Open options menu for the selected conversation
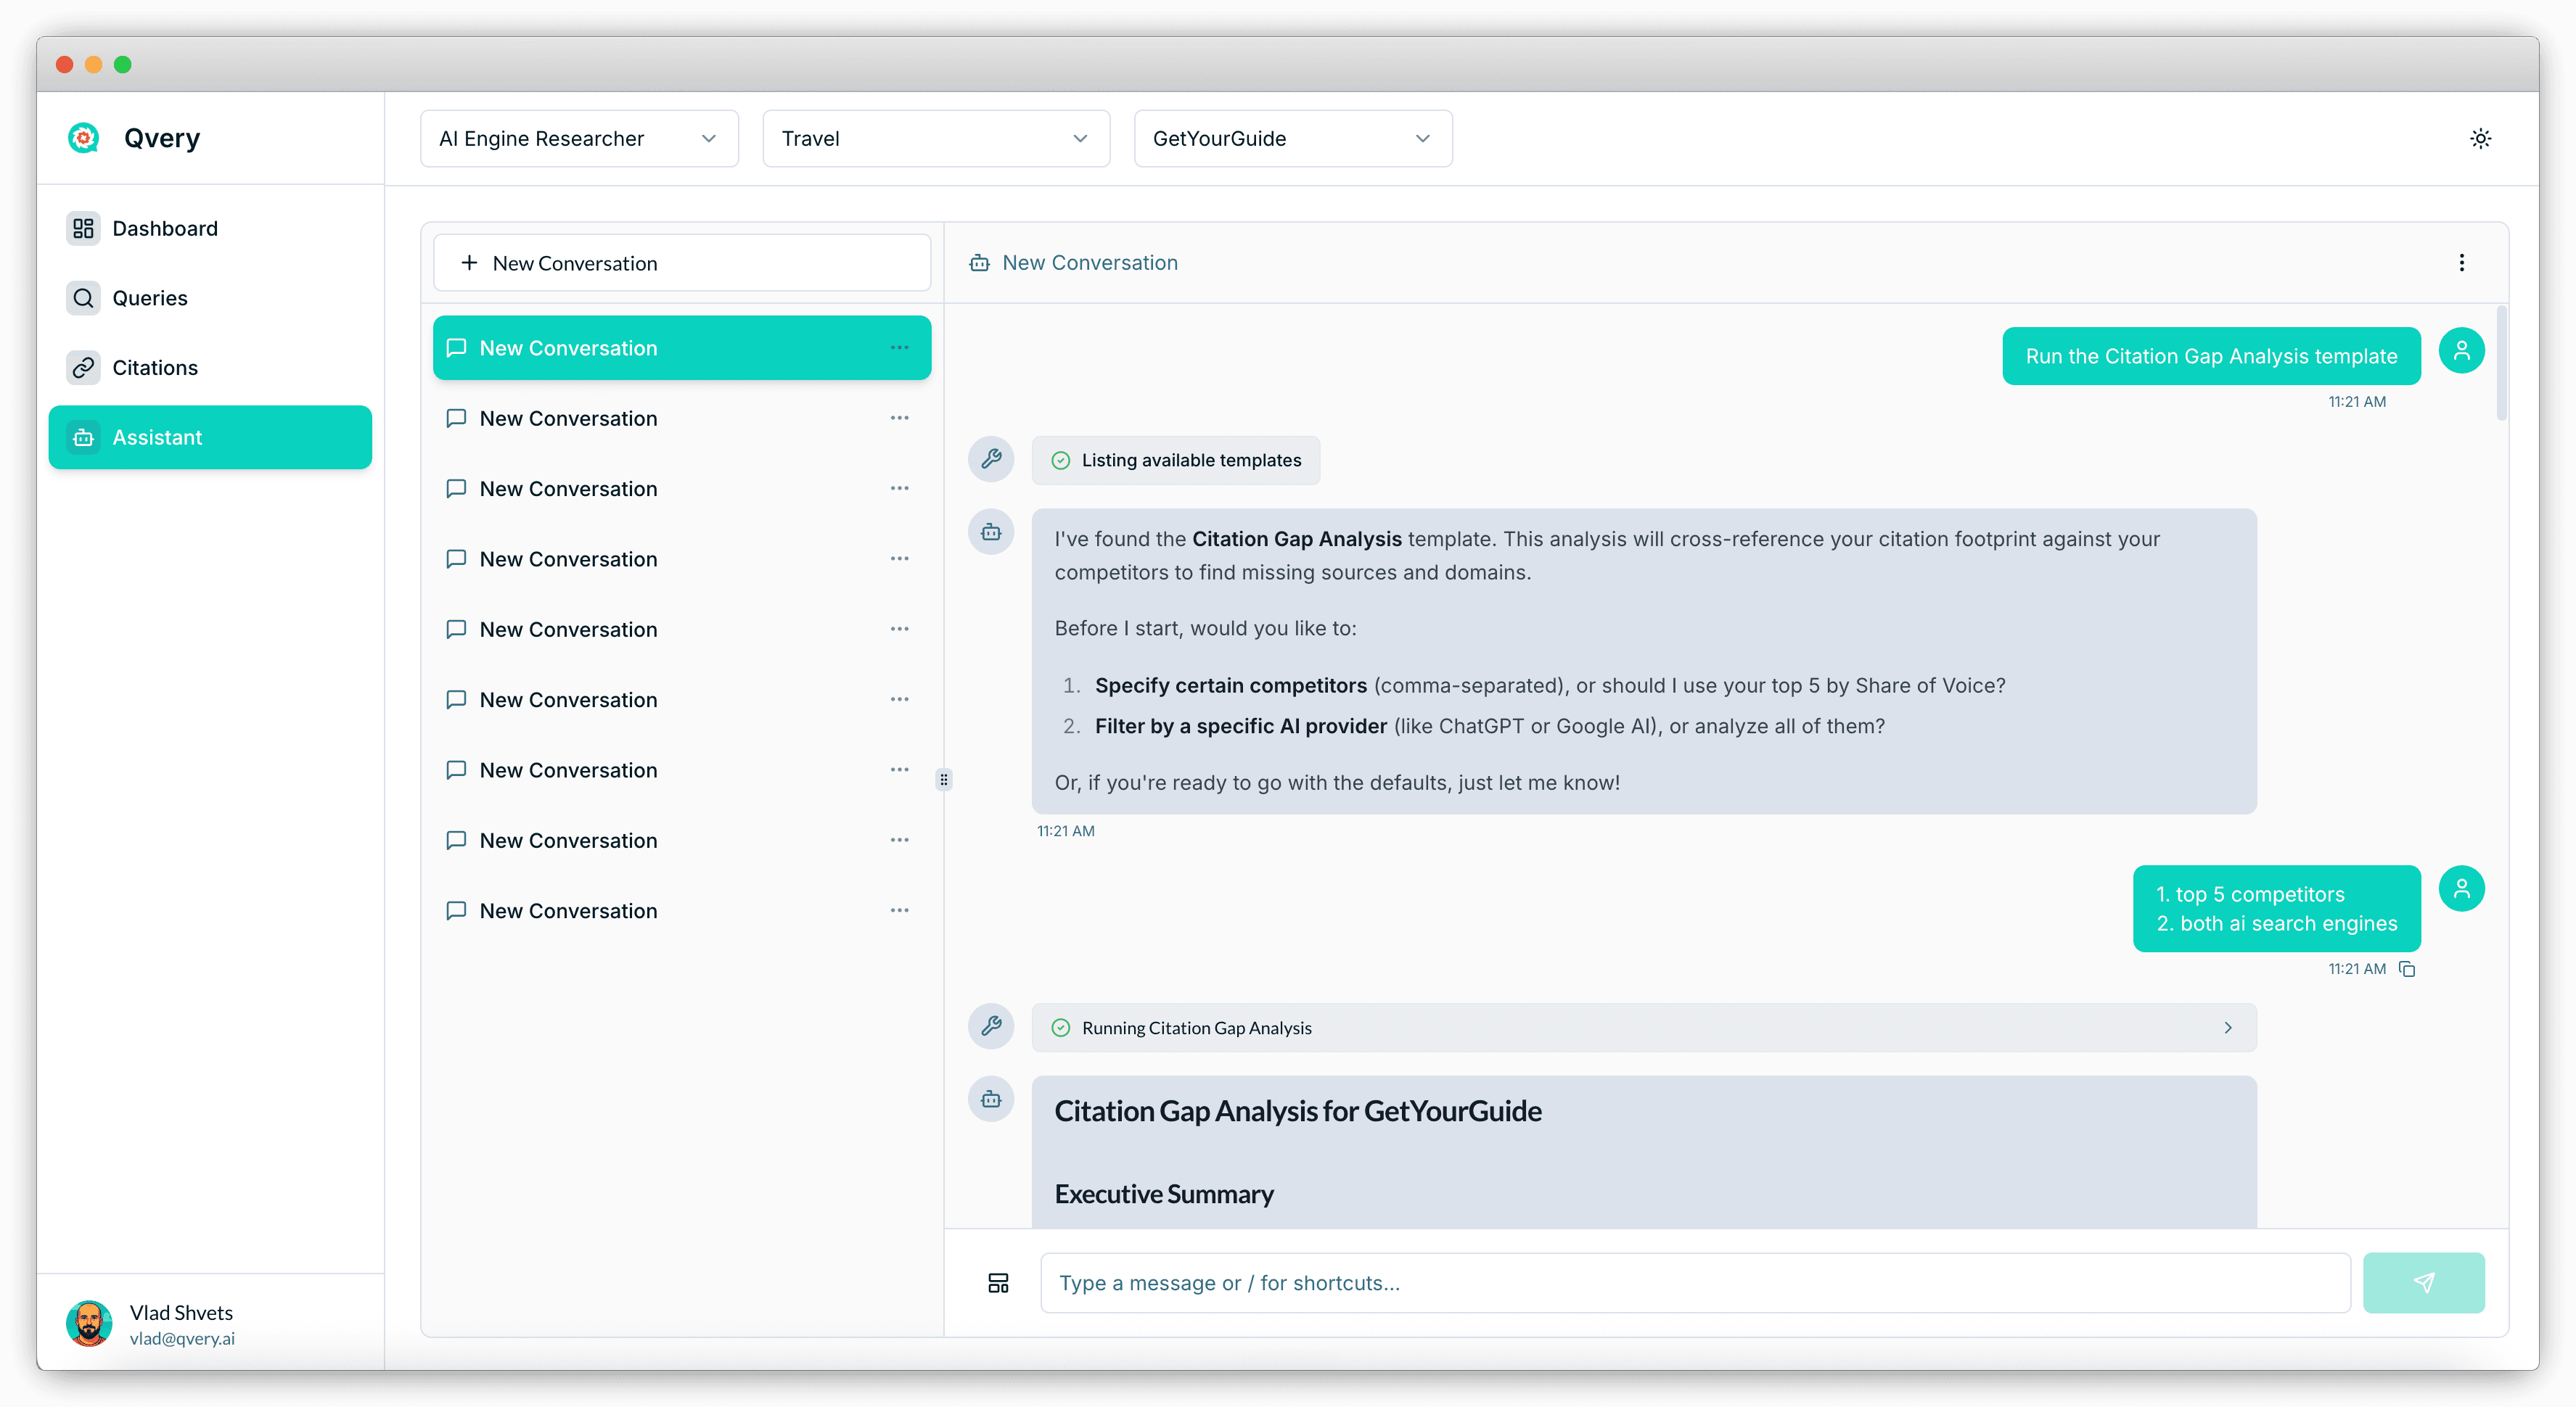The image size is (2576, 1407). coord(899,347)
